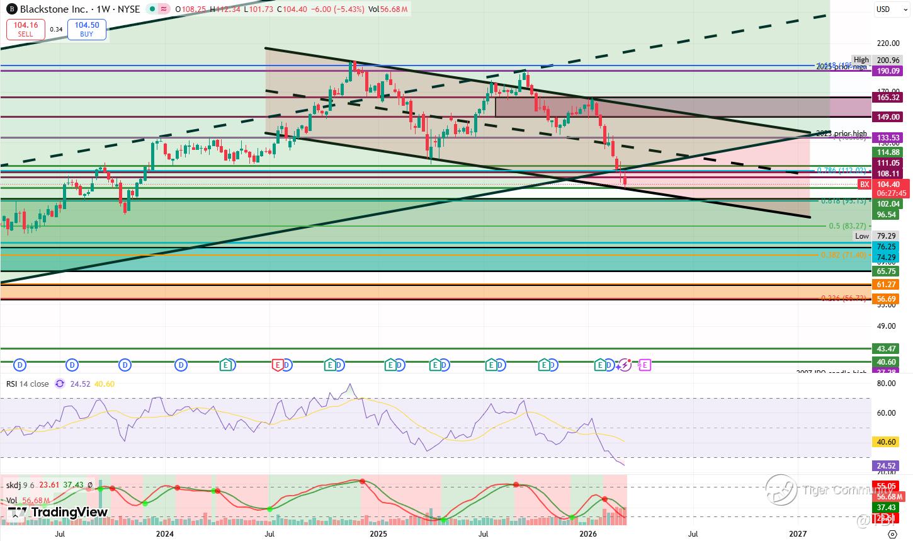Click the 165.32 price axis label
The width and height of the screenshot is (913, 541).
[x=887, y=97]
